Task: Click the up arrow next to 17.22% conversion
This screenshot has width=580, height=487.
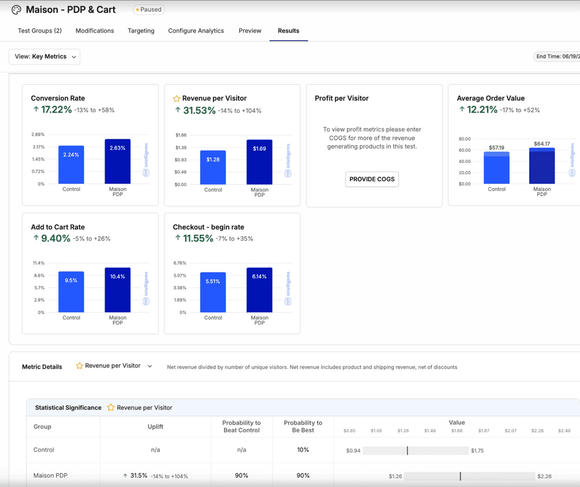Action: click(x=36, y=109)
